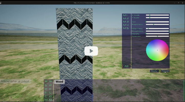Screen dimensions: 185x102
Task: Close the game preview window
Action: point(183,3)
